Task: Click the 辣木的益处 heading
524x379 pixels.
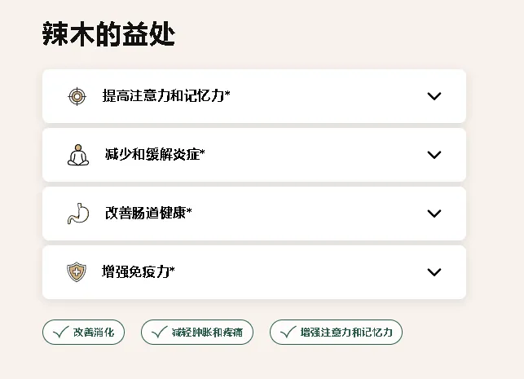Action: pyautogui.click(x=108, y=34)
